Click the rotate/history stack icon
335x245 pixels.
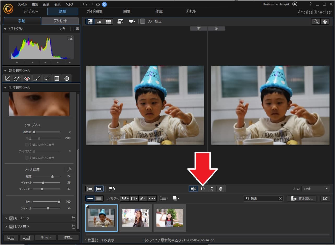tap(112, 189)
